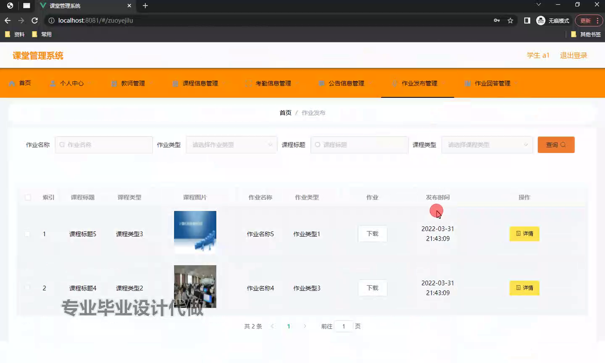
Task: Click the 课堂管理系统 header title
Action: (38, 55)
